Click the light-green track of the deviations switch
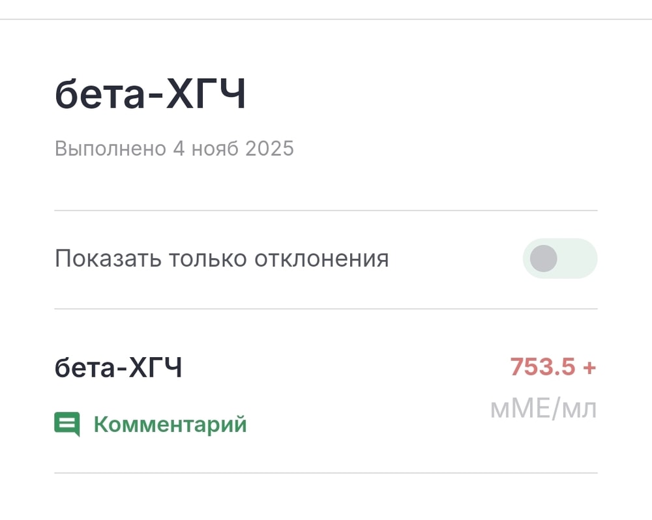 (580, 259)
